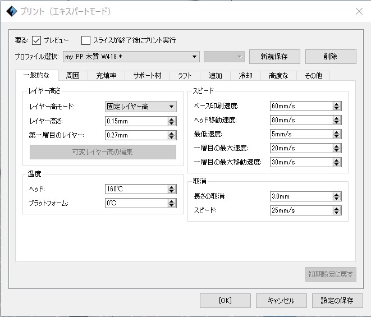Decrease レイヤー高さ with down arrow

click(172, 123)
